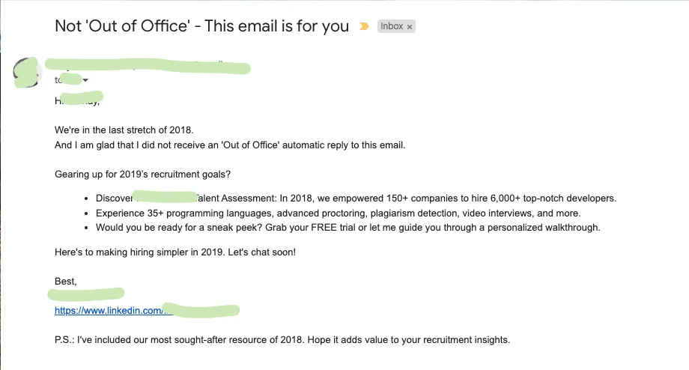Viewport: 689px width, 370px height.
Task: Click the greeting line at email start
Action: coord(78,100)
